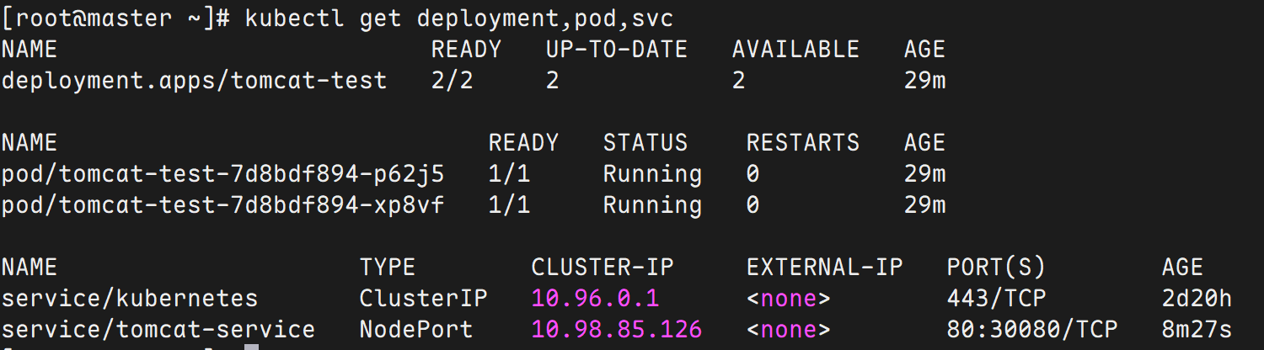Click the kubectl get deployment,pod,svc command
Viewport: 1264px width, 350px height.
[x=459, y=19]
